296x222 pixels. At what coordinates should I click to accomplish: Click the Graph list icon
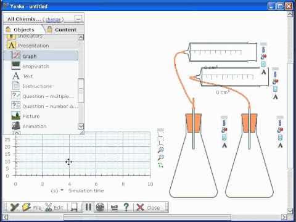point(16,55)
